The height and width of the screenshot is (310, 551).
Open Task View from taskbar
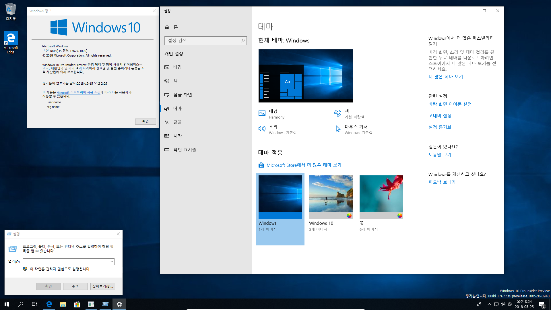click(34, 304)
